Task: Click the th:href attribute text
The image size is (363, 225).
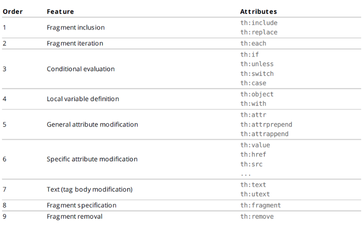Action: tap(253, 155)
